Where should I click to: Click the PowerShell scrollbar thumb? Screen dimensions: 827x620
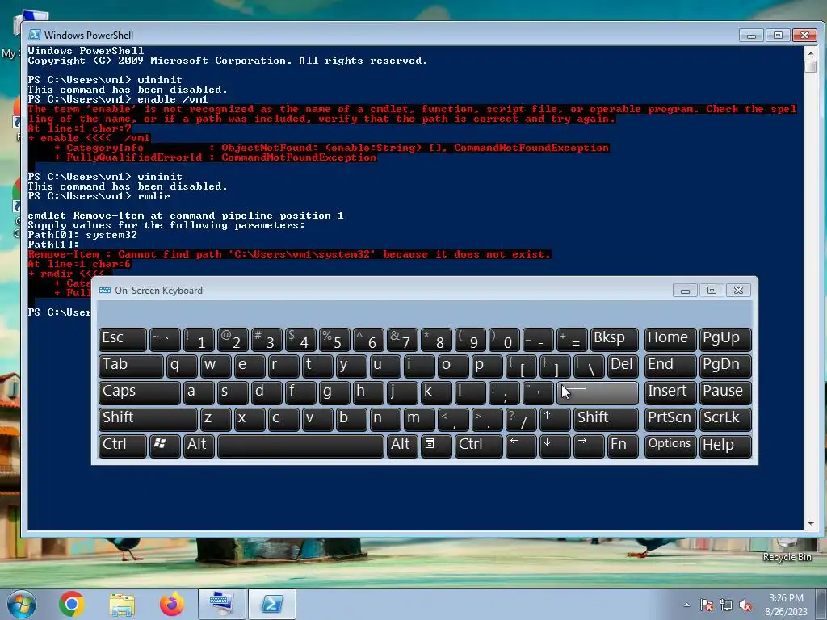point(811,67)
